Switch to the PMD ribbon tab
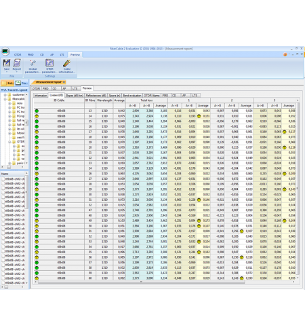Viewport: 305px width, 336px height. tap(30, 55)
